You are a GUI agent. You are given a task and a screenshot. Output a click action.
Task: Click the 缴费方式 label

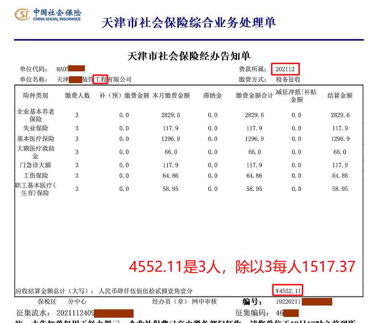pos(252,79)
